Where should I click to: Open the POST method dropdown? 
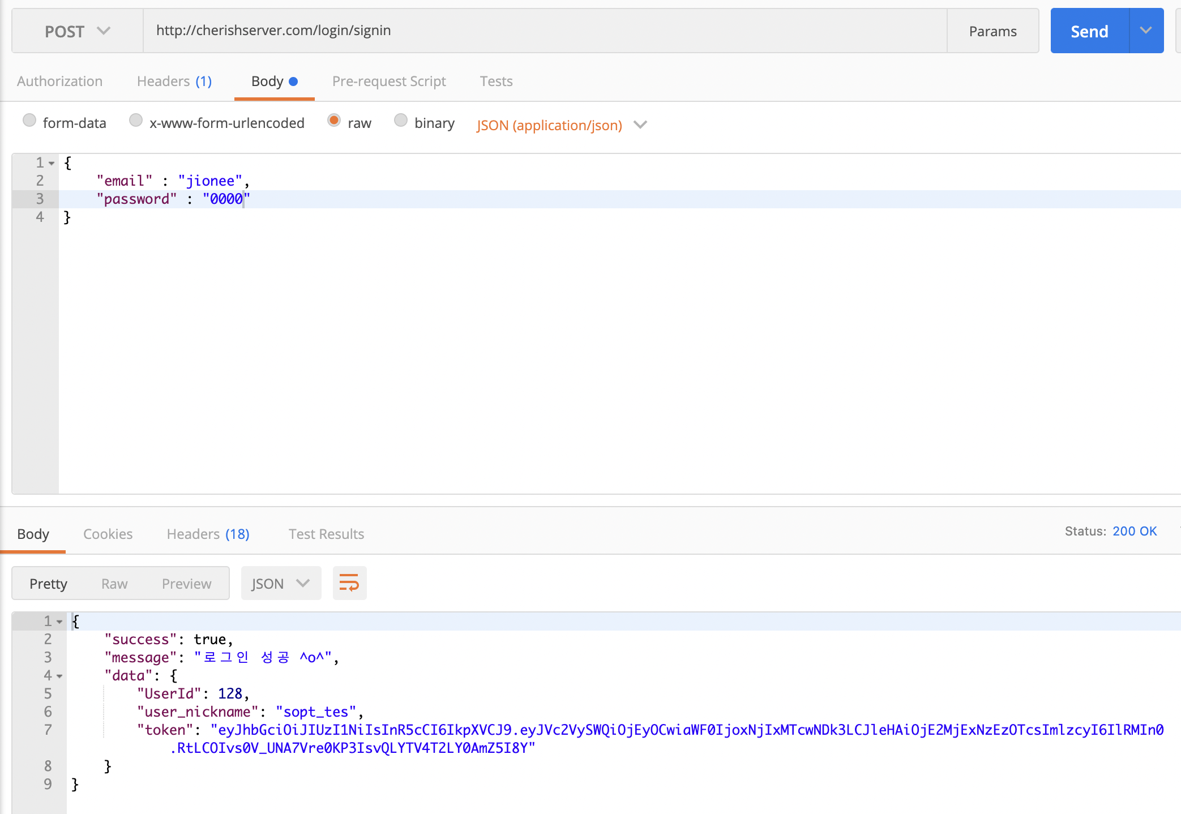[x=78, y=31]
